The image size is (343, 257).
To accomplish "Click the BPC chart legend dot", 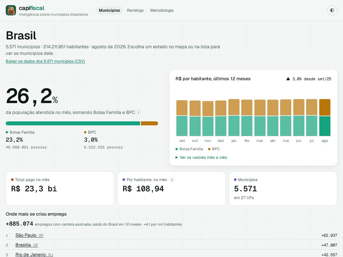I will coord(209,149).
